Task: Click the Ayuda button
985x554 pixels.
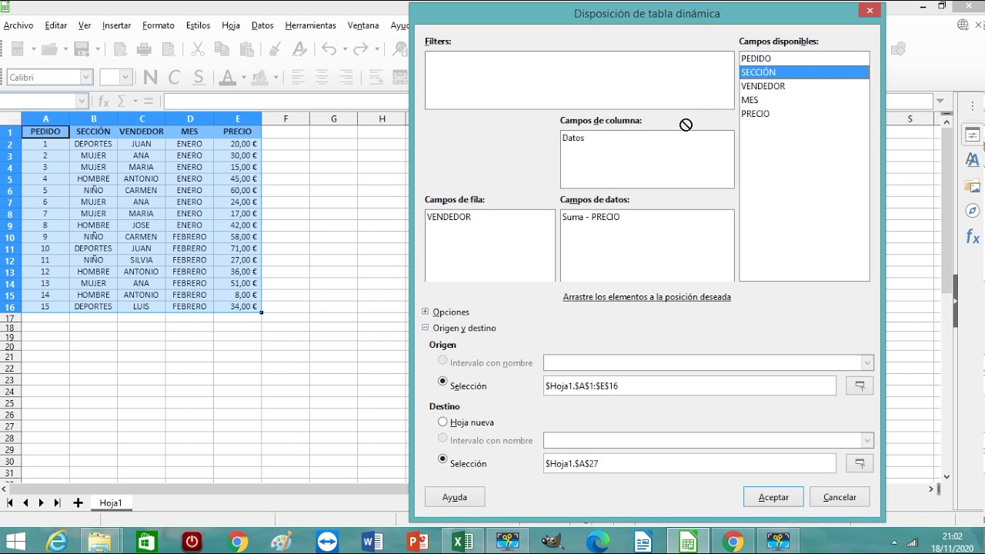Action: [x=455, y=497]
